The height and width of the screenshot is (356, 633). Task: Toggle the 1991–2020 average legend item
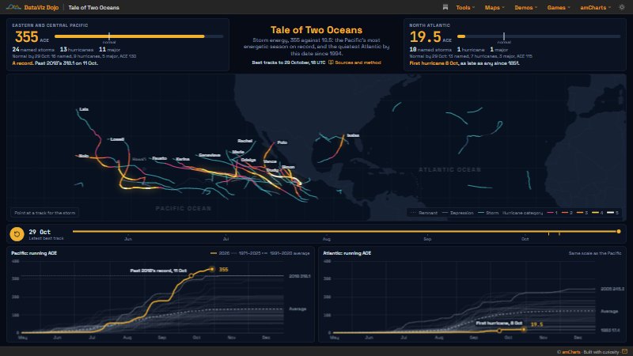coord(286,253)
